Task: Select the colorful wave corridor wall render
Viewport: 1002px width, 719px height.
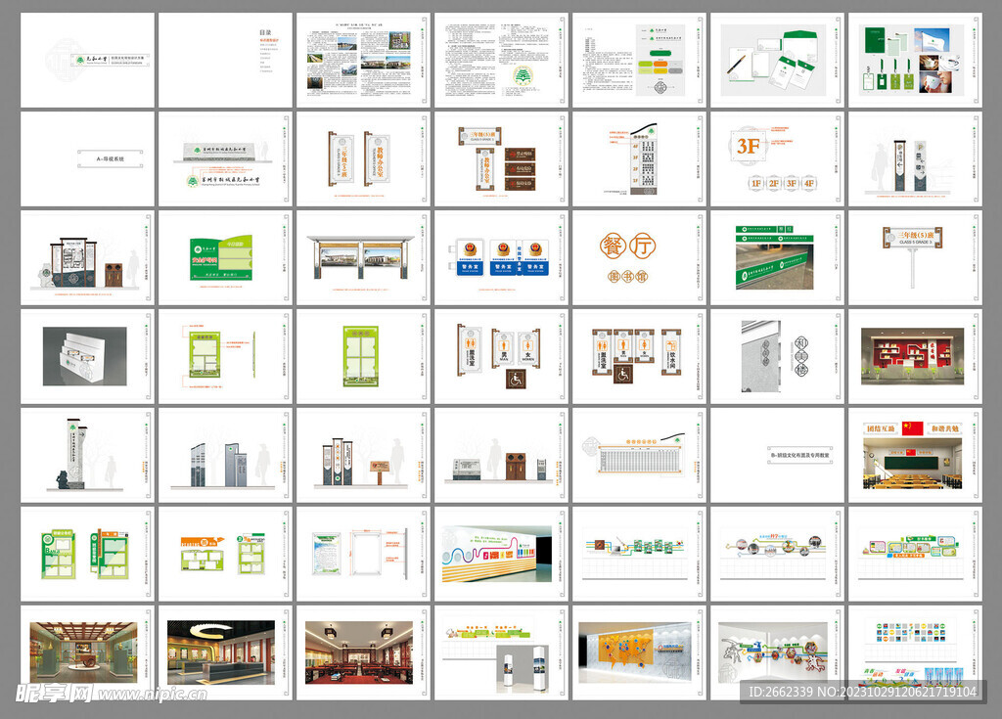Action: coord(502,554)
